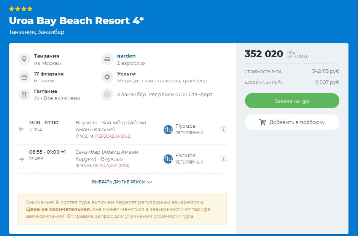Click the four-star hotel rating
Image resolution: width=358 pixels, height=236 pixels.
click(21, 9)
